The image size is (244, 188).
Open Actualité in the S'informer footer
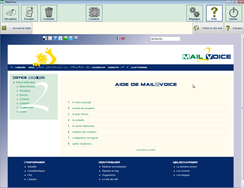click(x=32, y=167)
